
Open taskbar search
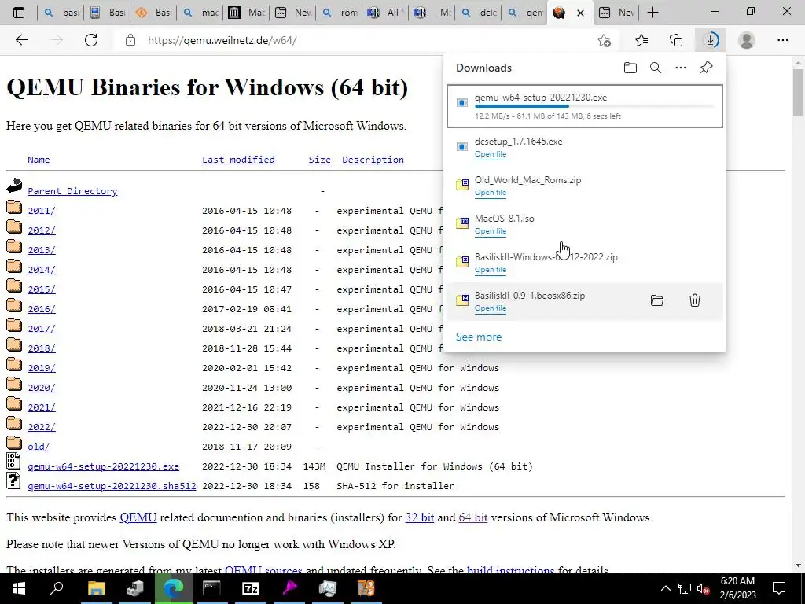coord(57,588)
